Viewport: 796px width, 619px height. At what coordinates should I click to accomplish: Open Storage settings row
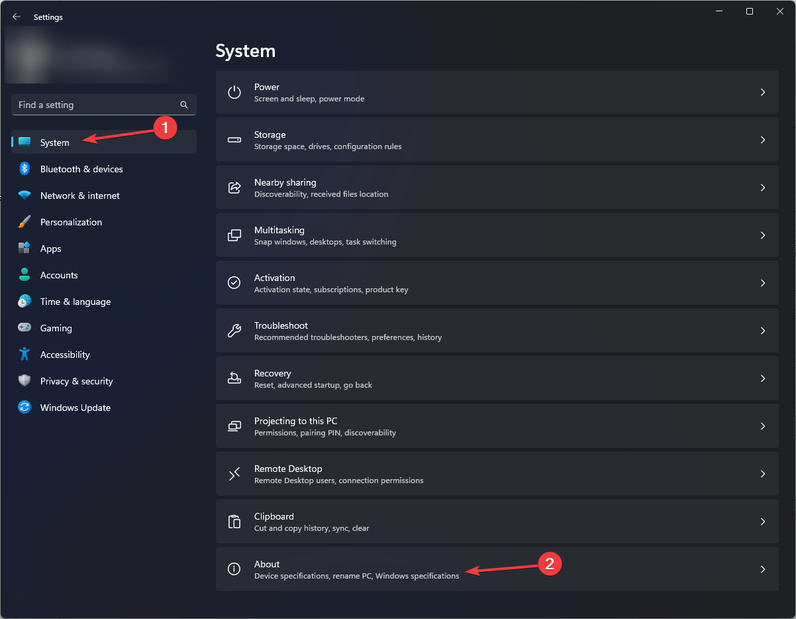(497, 141)
